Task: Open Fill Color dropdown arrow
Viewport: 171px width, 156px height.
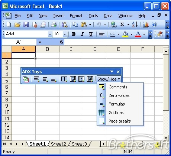Action: (x=131, y=34)
